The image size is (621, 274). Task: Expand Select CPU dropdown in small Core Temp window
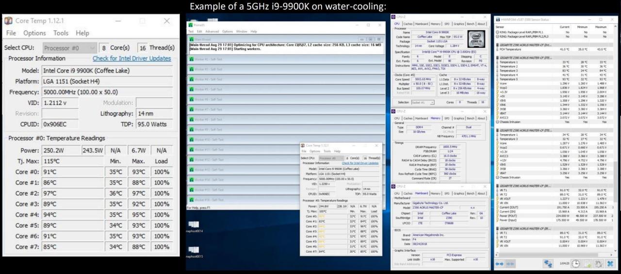coord(330,158)
